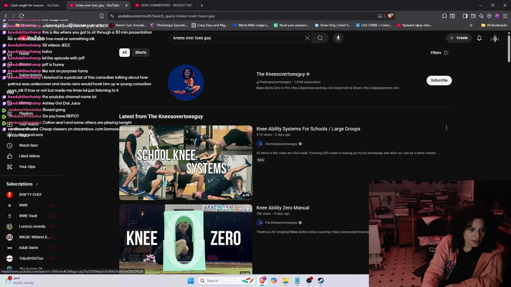This screenshot has height=287, width=511.
Task: Switch to NEW COMMENTARY tab
Action: [164, 5]
